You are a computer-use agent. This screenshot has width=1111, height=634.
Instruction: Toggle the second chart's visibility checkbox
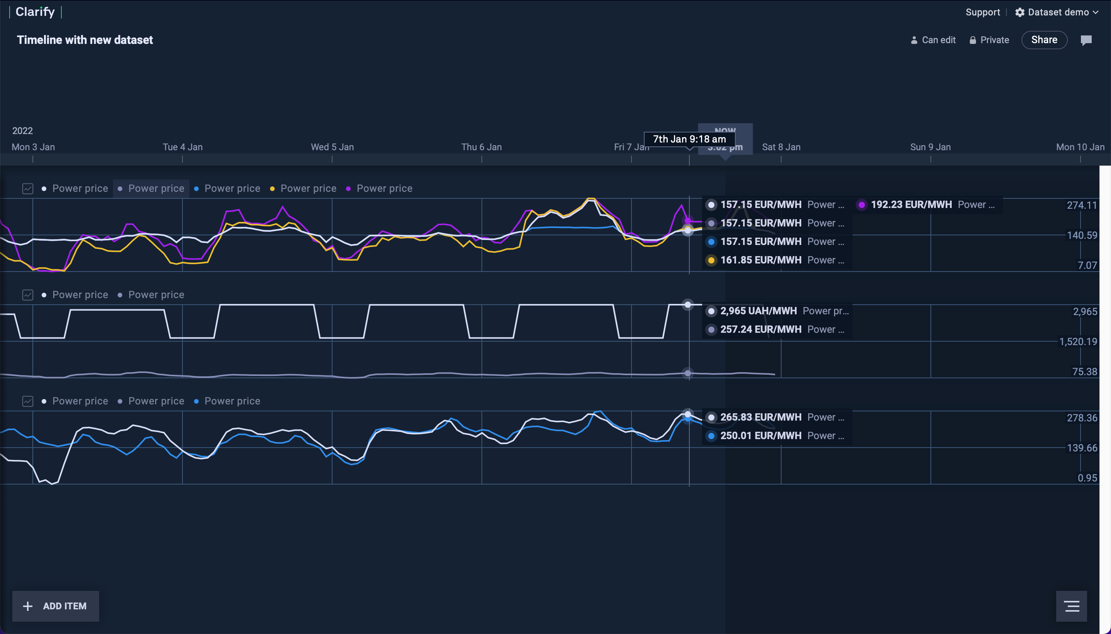coord(27,295)
